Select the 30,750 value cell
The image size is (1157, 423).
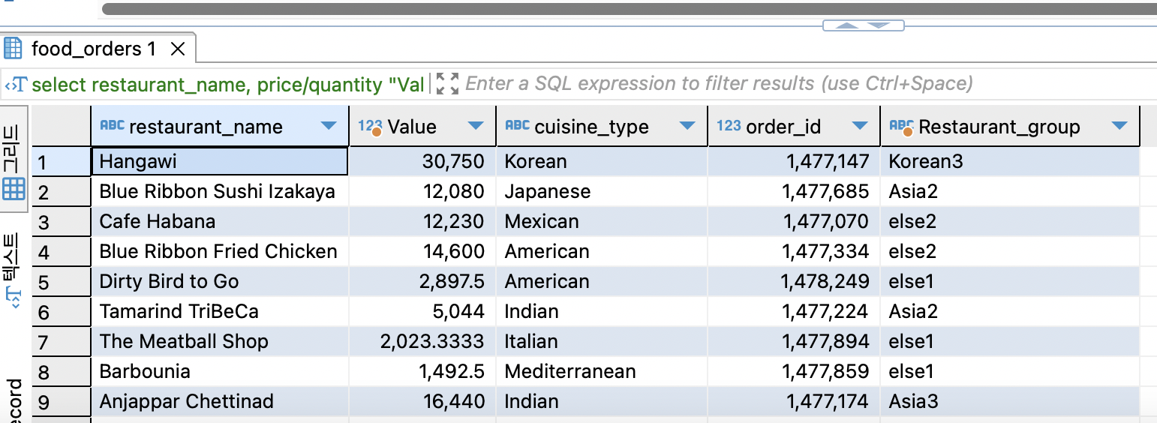(x=422, y=161)
